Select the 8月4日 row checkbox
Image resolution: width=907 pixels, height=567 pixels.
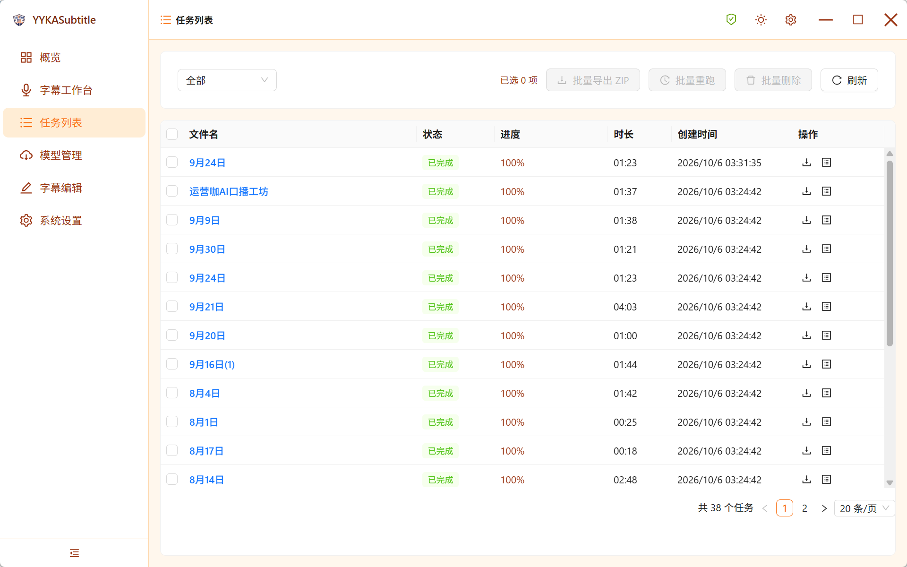(x=172, y=393)
